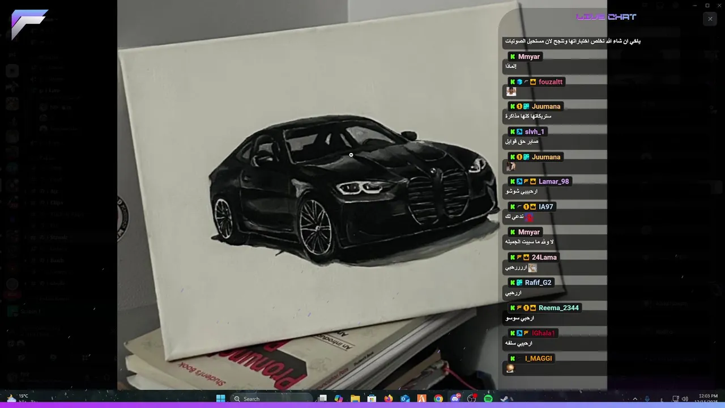Open Microsoft Store from the taskbar
725x408 pixels.
pyautogui.click(x=372, y=399)
